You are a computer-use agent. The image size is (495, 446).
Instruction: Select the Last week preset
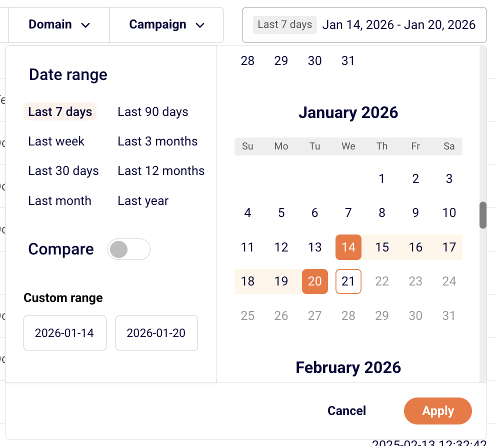point(56,141)
